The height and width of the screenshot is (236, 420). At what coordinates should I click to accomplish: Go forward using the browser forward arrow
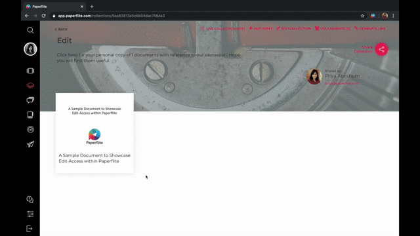click(x=35, y=16)
